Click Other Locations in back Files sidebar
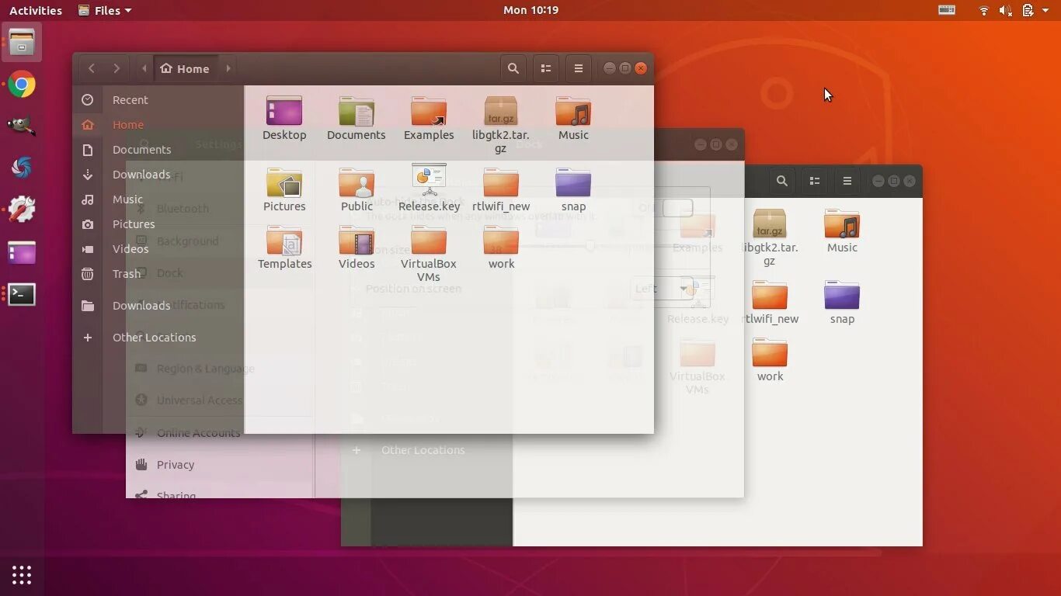Image resolution: width=1061 pixels, height=596 pixels. click(426, 450)
